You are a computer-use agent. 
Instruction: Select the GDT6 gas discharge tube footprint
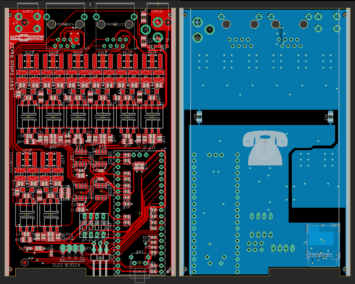28,61
